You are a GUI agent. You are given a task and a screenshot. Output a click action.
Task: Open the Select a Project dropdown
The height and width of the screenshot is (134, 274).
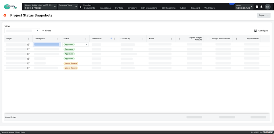click(40, 7)
